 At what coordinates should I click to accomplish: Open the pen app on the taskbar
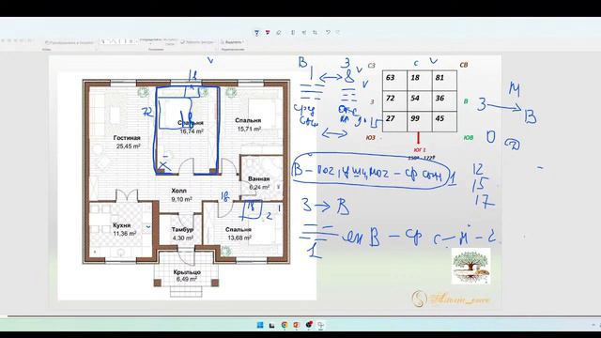pos(321,325)
